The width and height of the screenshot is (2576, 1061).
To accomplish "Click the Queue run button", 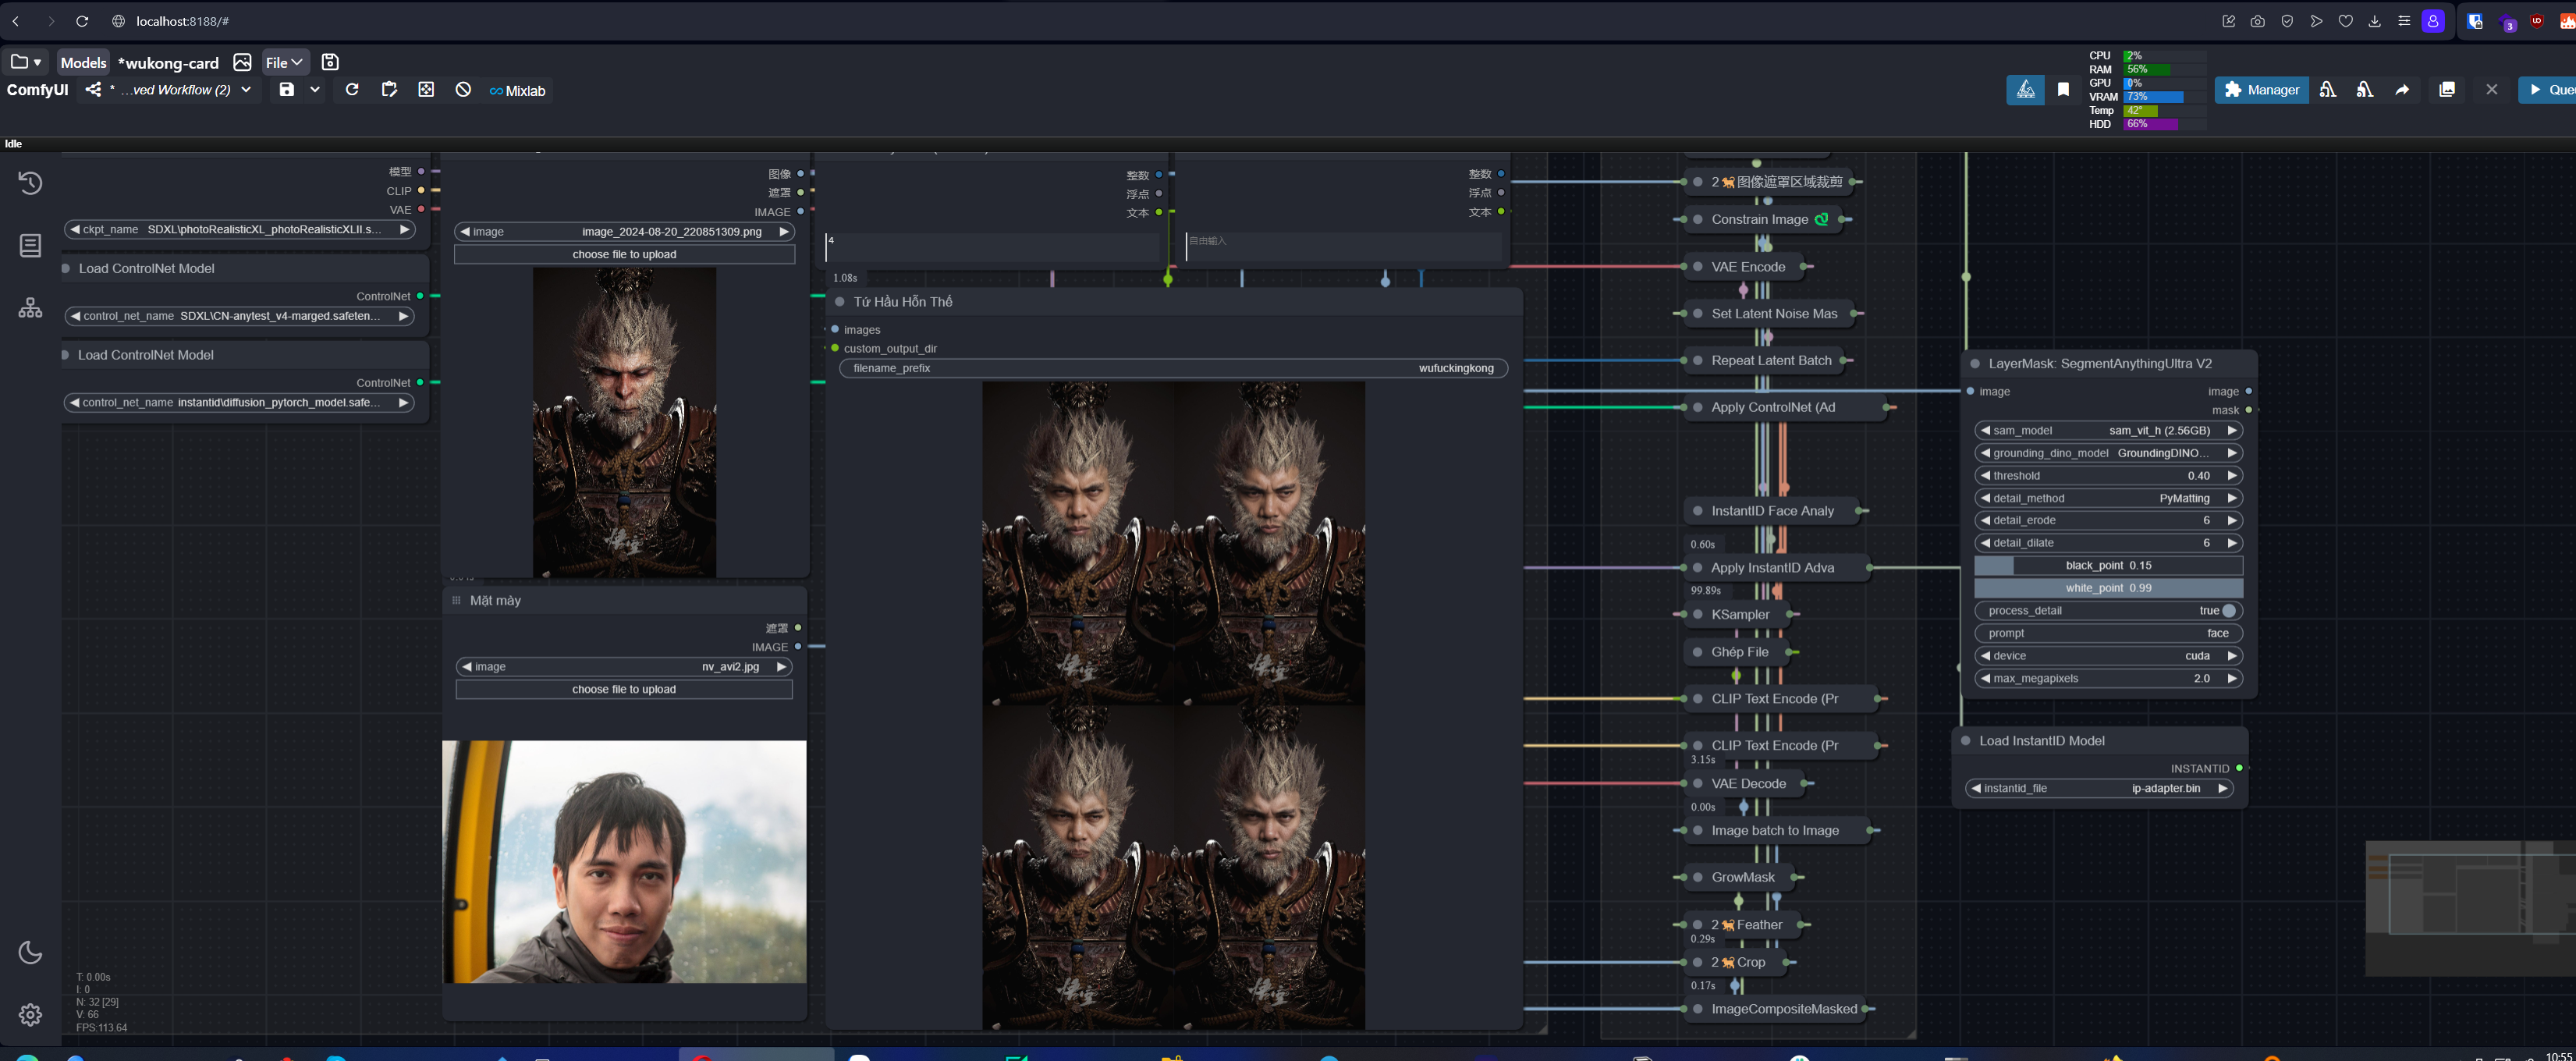I will click(x=2548, y=89).
